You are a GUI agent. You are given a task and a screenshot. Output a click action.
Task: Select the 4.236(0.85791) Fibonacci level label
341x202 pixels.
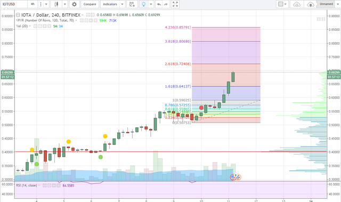pyautogui.click(x=178, y=27)
